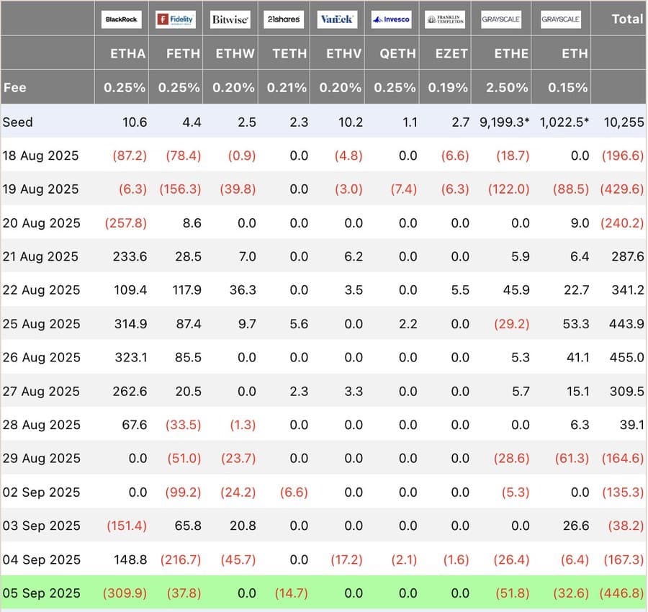The image size is (648, 612).
Task: Click ETHA value (257.8) on 20 Aug
Action: point(125,222)
